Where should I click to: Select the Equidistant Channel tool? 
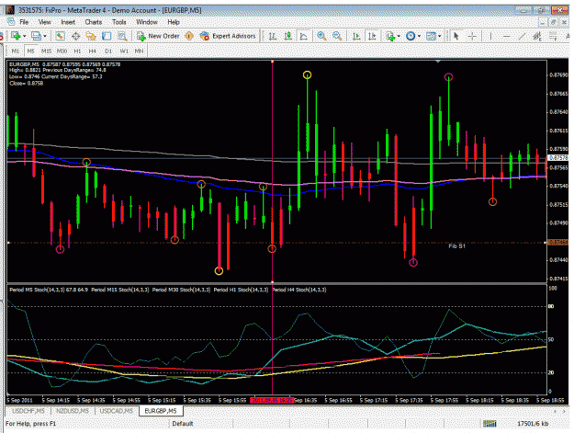point(537,36)
